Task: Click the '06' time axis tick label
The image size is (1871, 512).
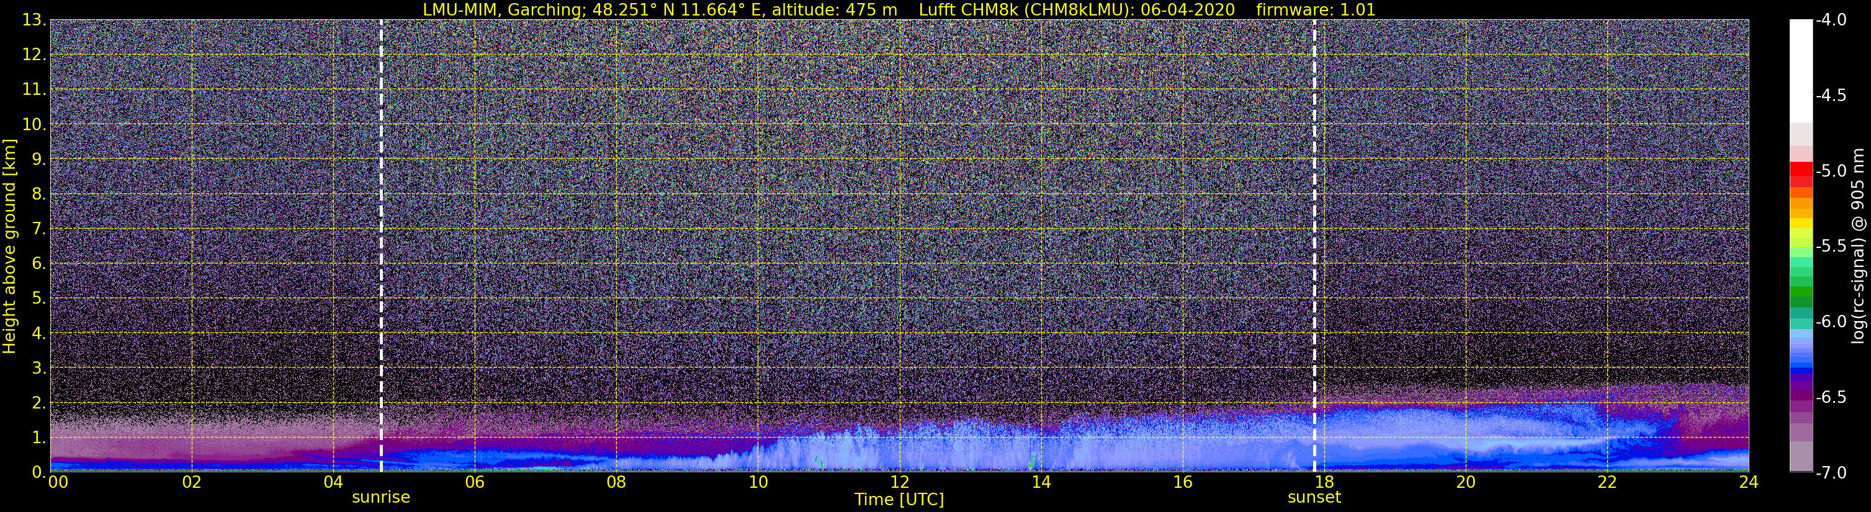Action: point(474,482)
